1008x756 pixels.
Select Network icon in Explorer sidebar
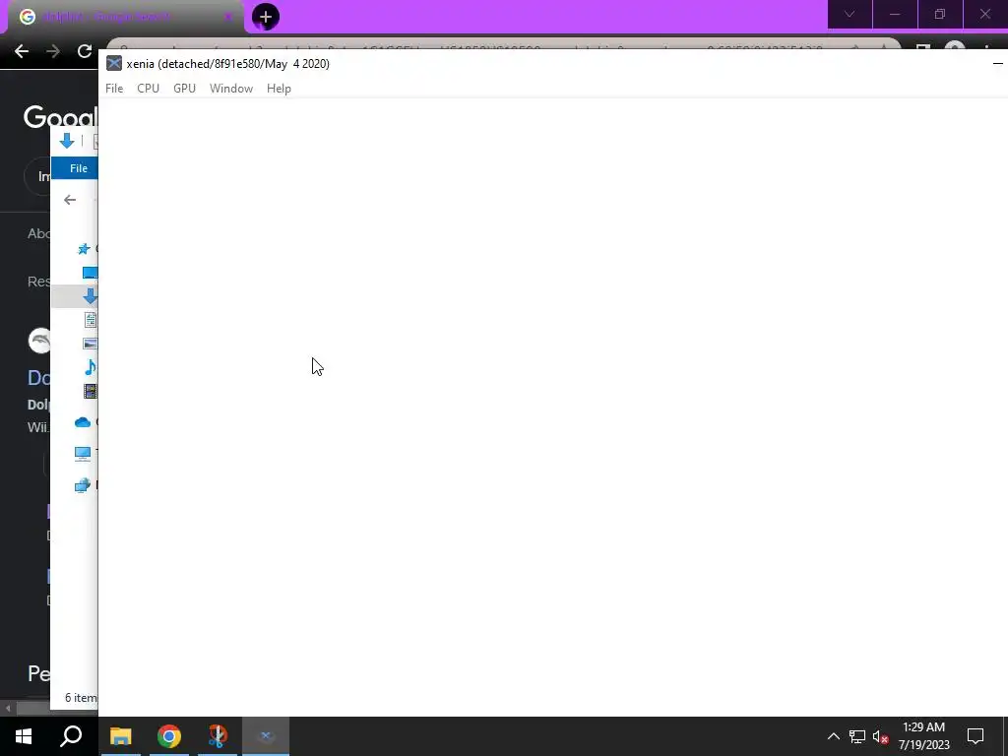83,485
